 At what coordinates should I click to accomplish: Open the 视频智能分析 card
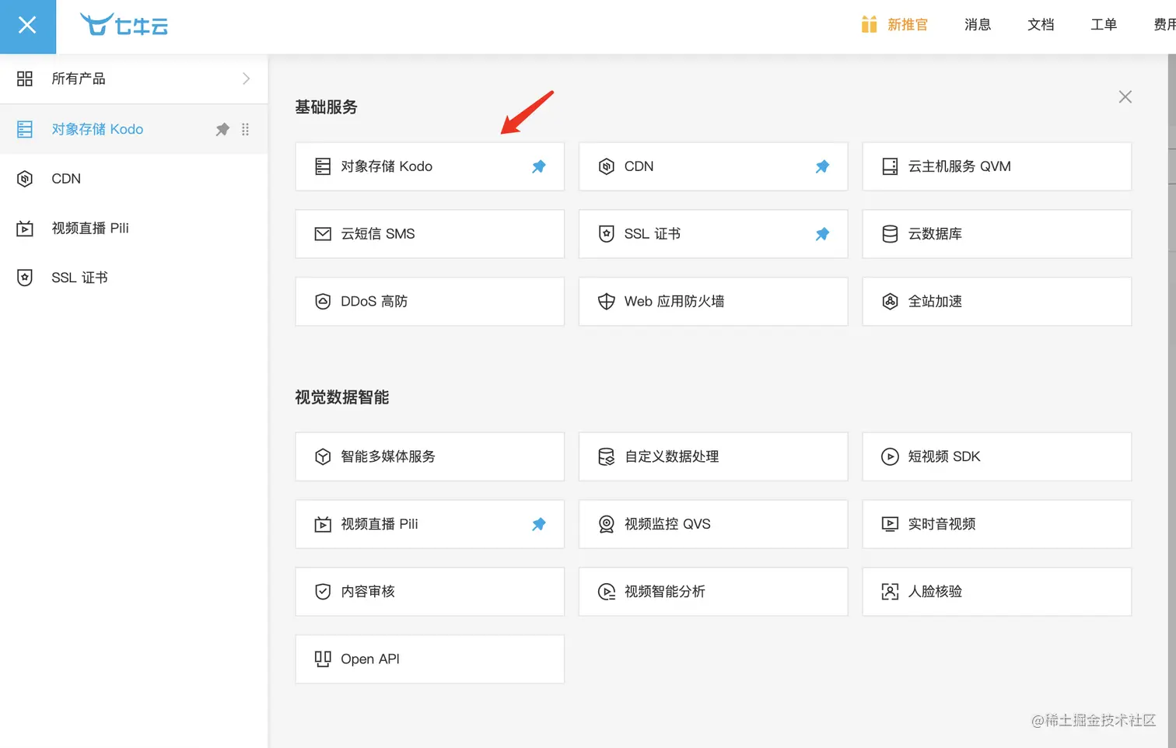713,592
